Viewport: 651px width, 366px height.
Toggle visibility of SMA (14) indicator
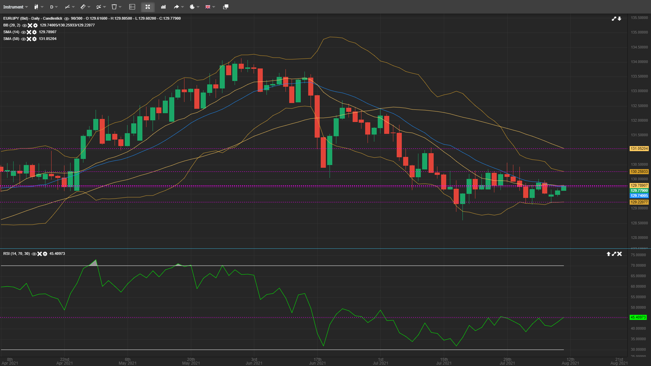click(23, 32)
